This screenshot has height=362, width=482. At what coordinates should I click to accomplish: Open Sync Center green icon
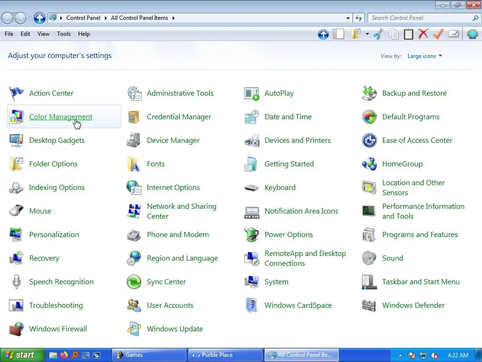click(134, 282)
